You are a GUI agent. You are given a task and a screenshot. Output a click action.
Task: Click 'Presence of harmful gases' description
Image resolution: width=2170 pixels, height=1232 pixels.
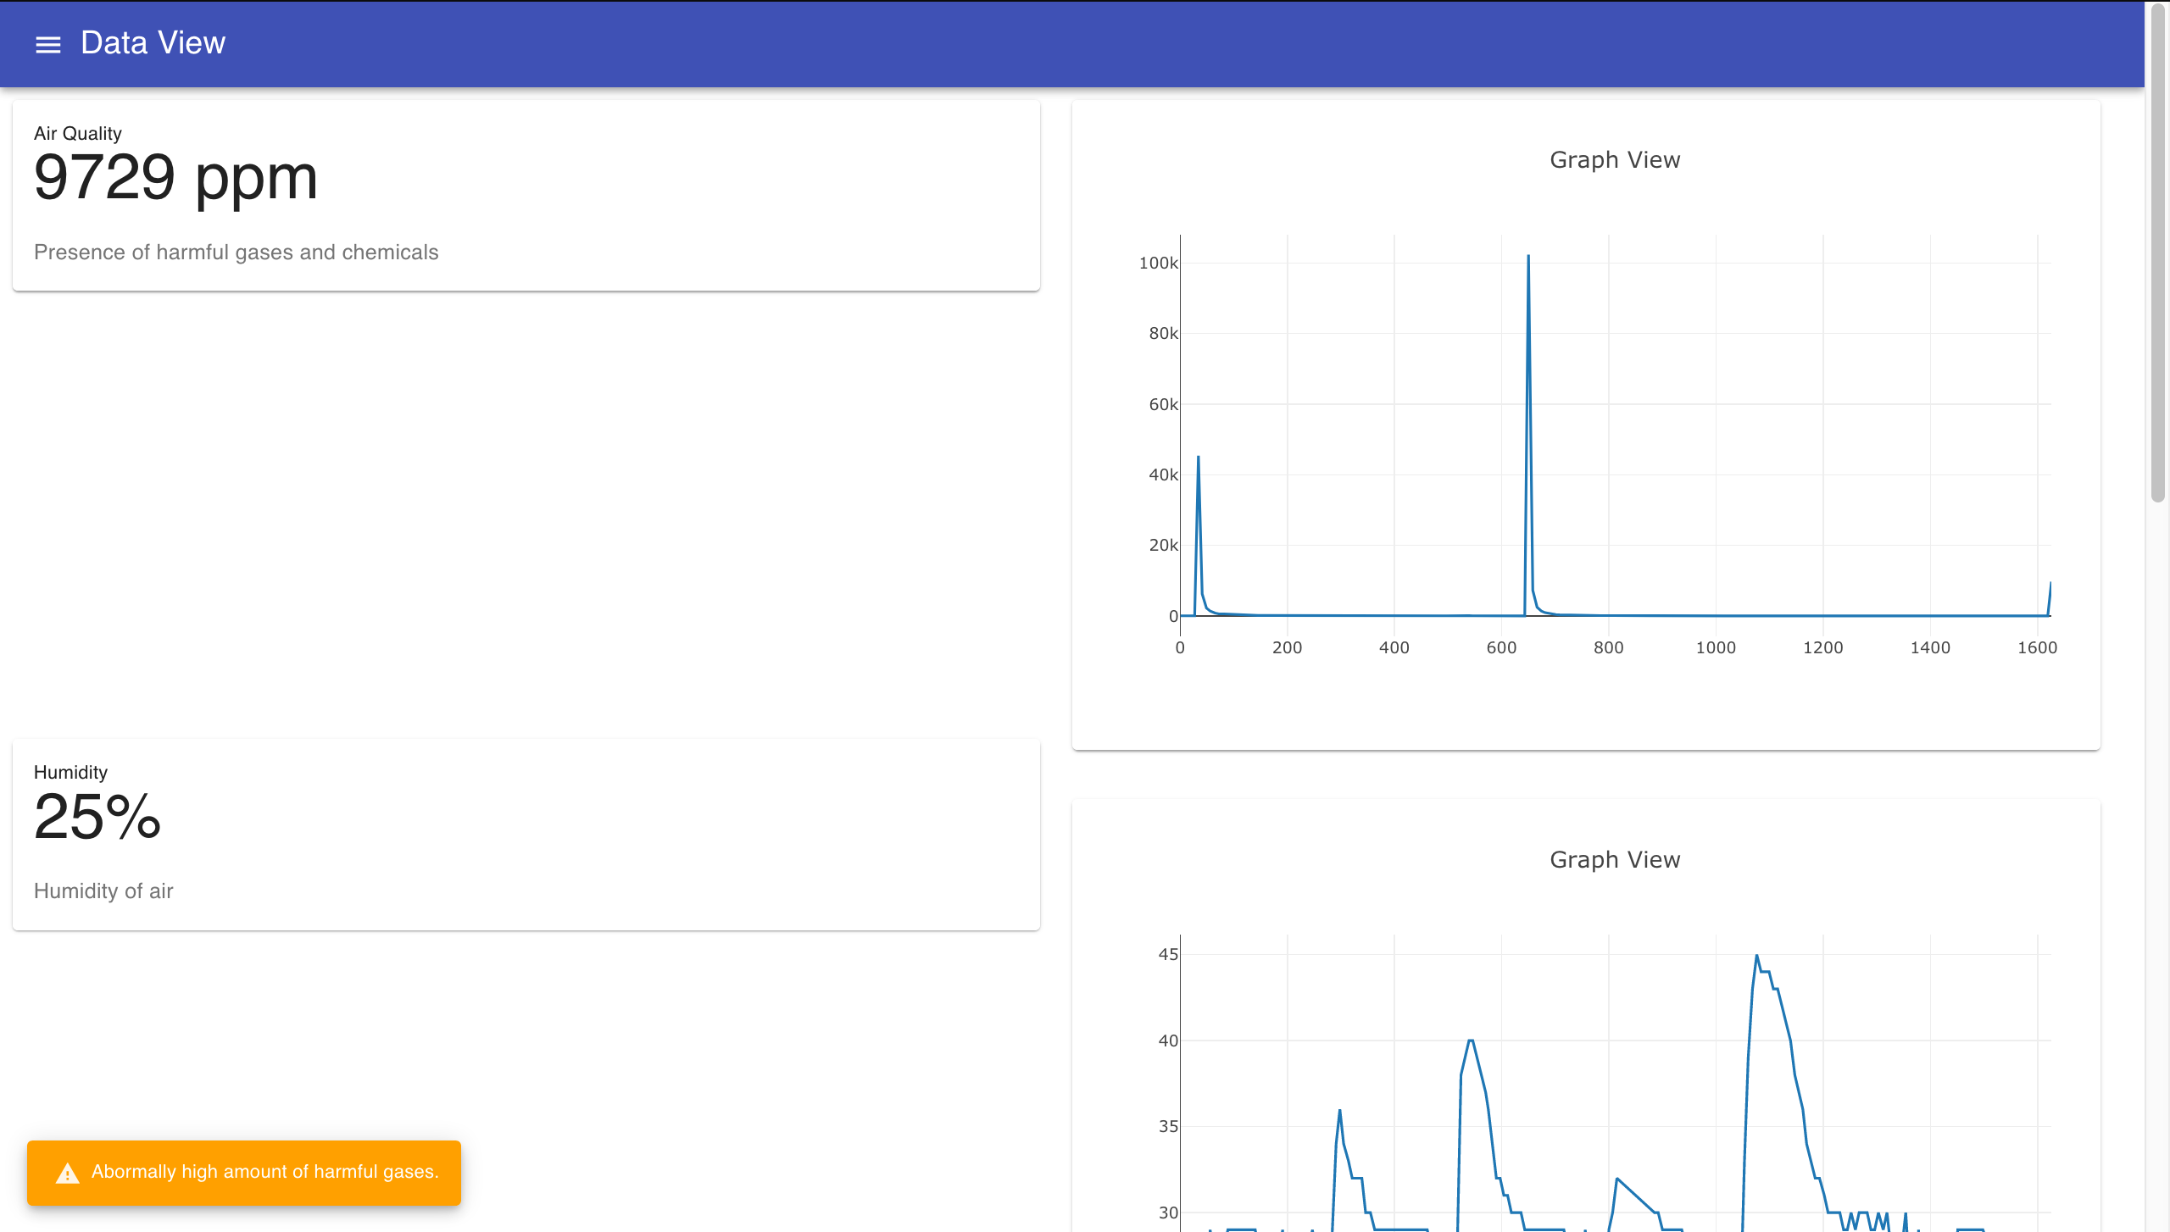[x=236, y=253]
